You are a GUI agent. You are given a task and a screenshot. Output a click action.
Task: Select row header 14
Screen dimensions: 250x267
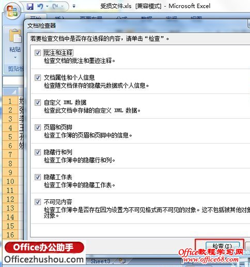tap(10, 217)
